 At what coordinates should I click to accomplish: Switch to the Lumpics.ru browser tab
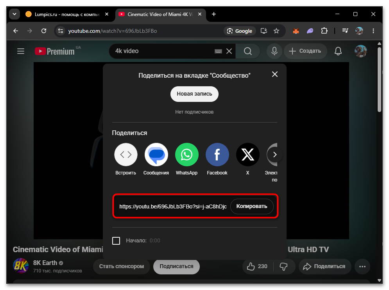pyautogui.click(x=67, y=14)
